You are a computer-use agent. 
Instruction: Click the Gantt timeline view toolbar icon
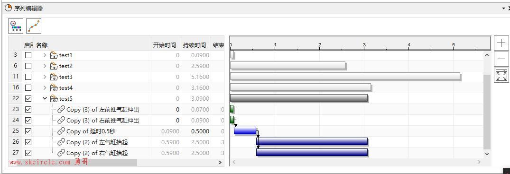(16, 26)
